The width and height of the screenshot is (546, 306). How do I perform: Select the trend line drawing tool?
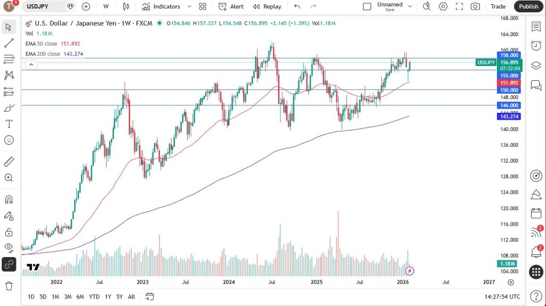click(9, 43)
